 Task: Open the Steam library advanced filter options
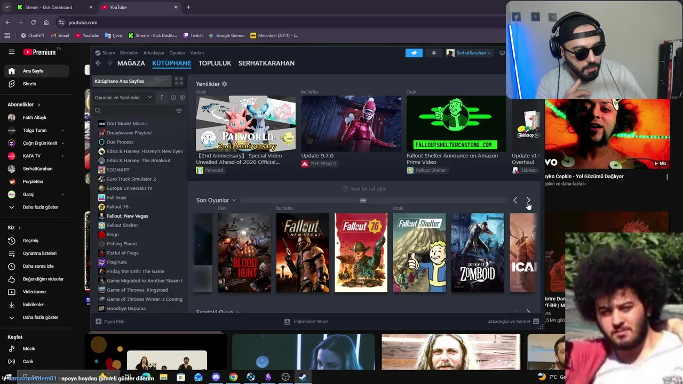tap(179, 111)
